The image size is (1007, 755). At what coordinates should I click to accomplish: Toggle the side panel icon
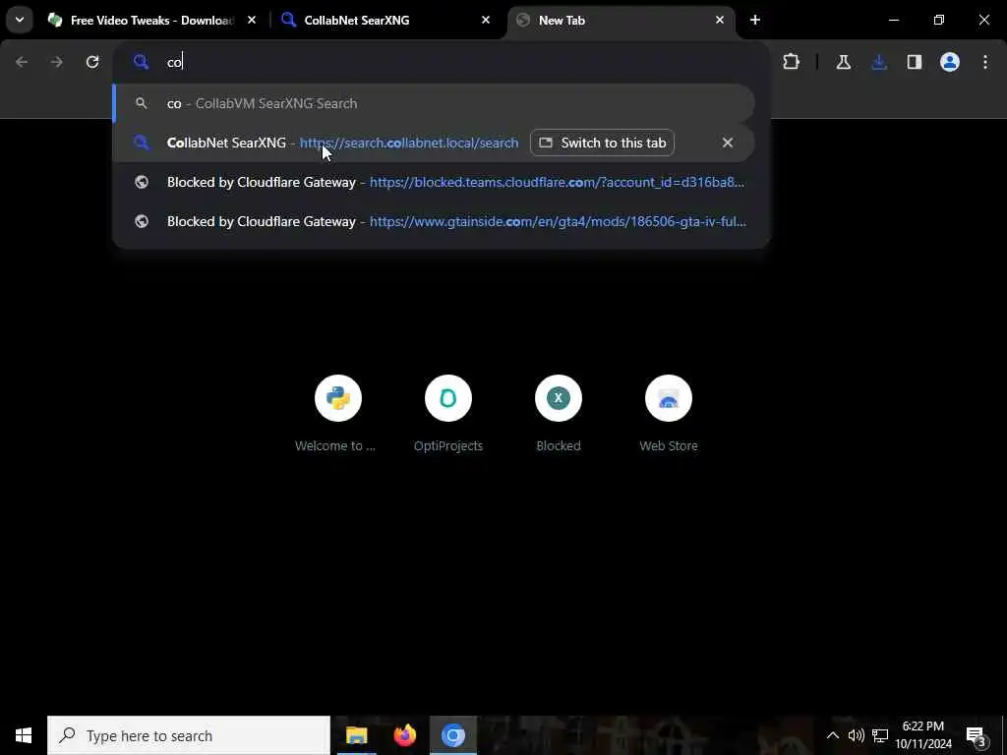915,62
